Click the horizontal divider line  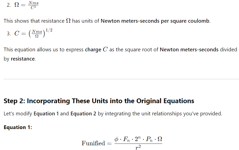tap(121, 79)
